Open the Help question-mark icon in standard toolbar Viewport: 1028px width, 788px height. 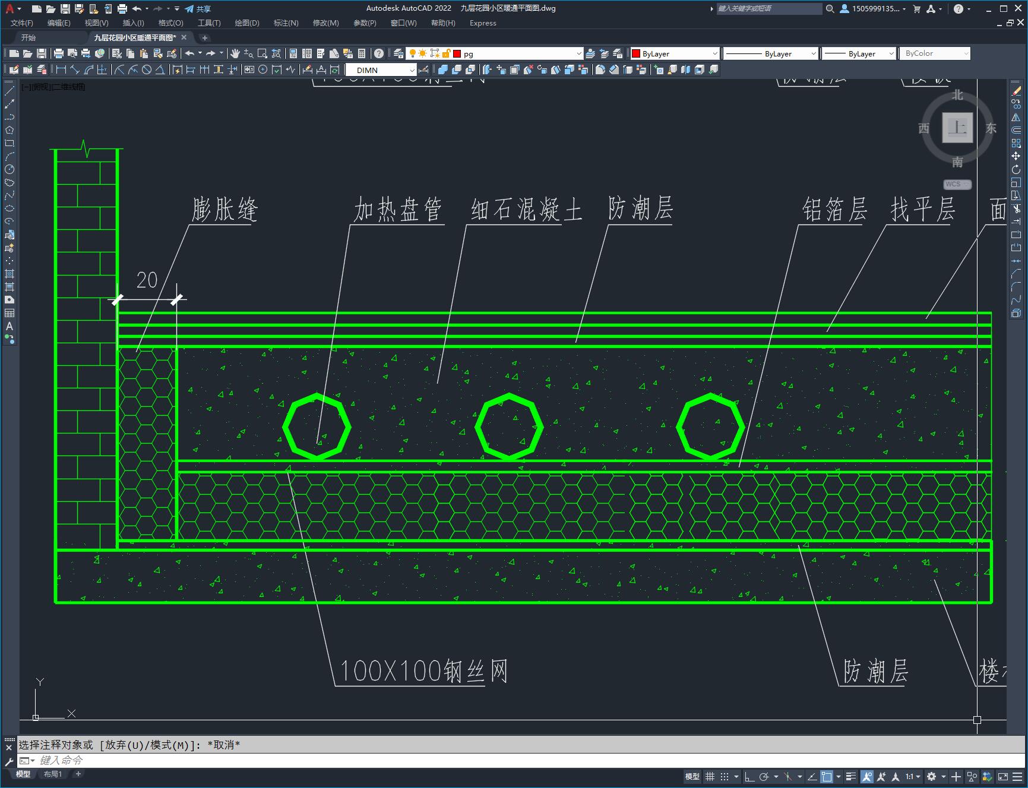pos(379,53)
